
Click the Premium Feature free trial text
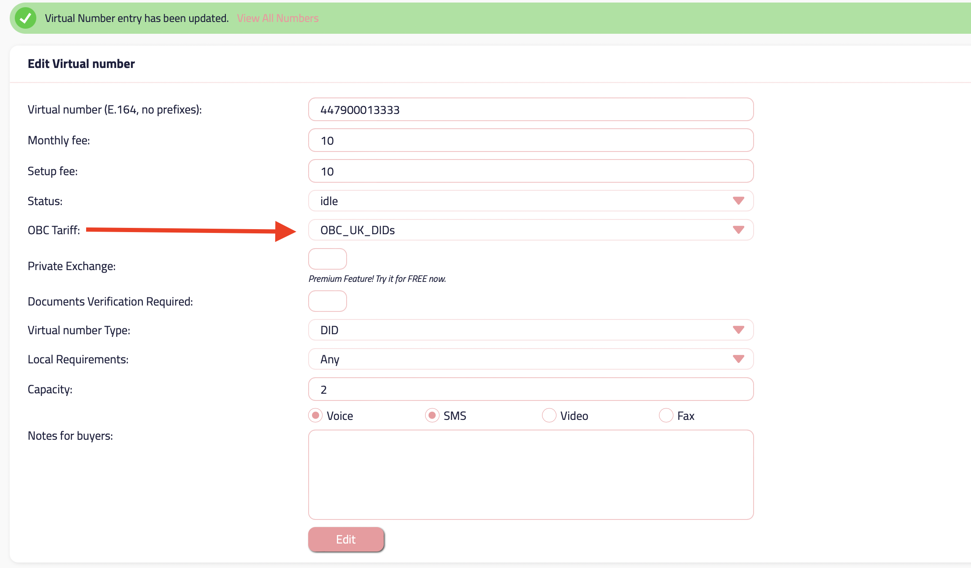(x=377, y=279)
